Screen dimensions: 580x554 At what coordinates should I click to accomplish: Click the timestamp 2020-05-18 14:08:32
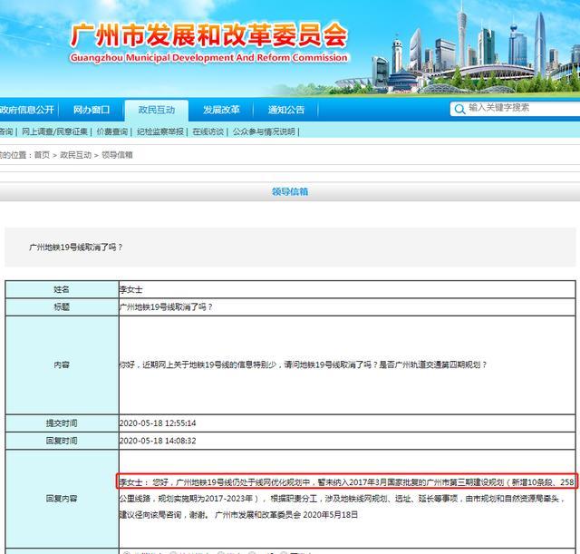coord(158,441)
